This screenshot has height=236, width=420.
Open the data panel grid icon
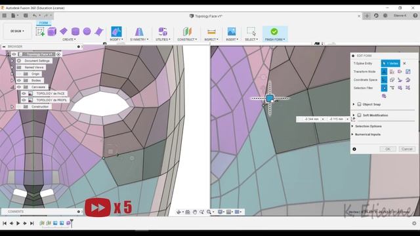click(5, 16)
